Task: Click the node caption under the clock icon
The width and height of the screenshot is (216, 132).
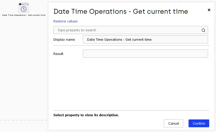Action: 24,15
